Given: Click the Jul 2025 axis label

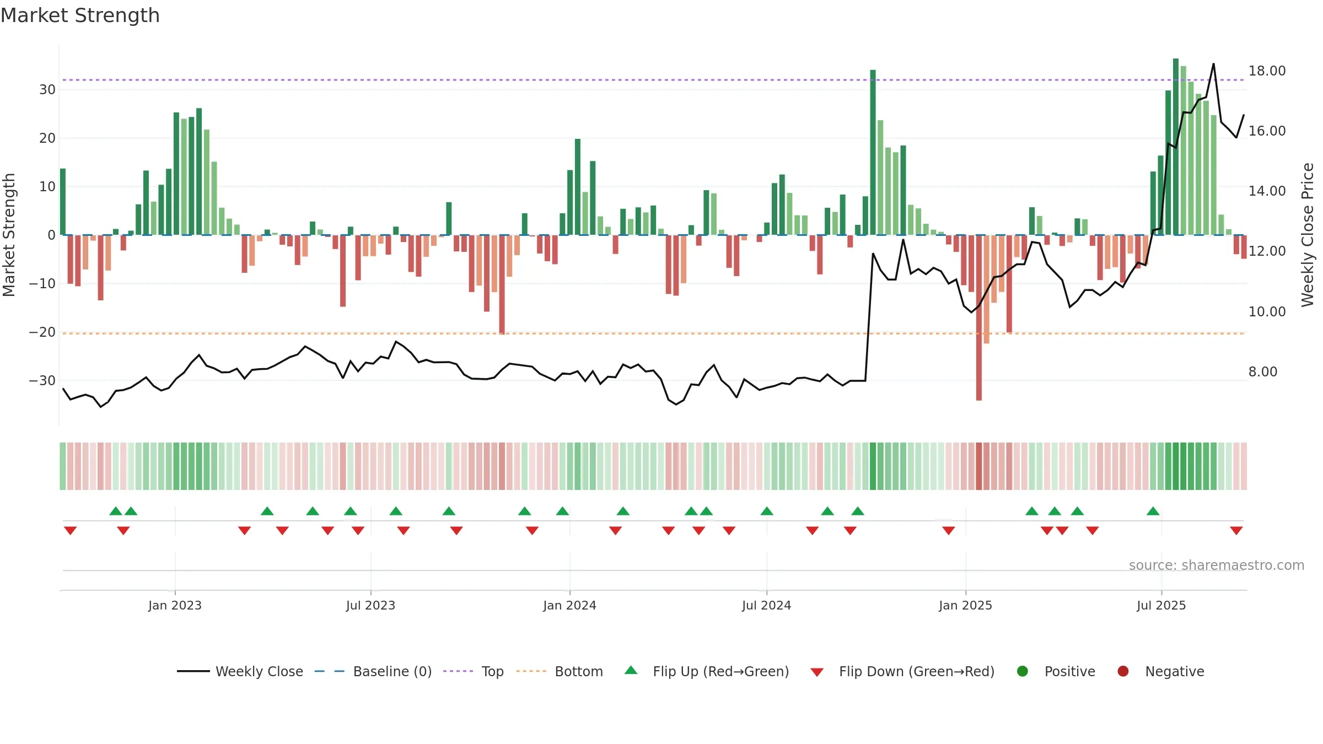Looking at the screenshot, I should pos(1161,606).
